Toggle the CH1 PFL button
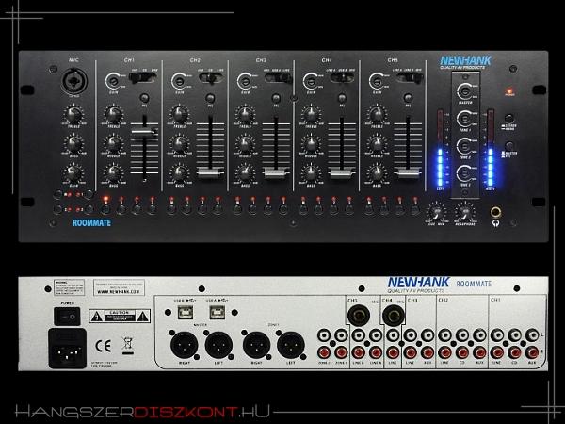This screenshot has width=565, height=424. 144,98
